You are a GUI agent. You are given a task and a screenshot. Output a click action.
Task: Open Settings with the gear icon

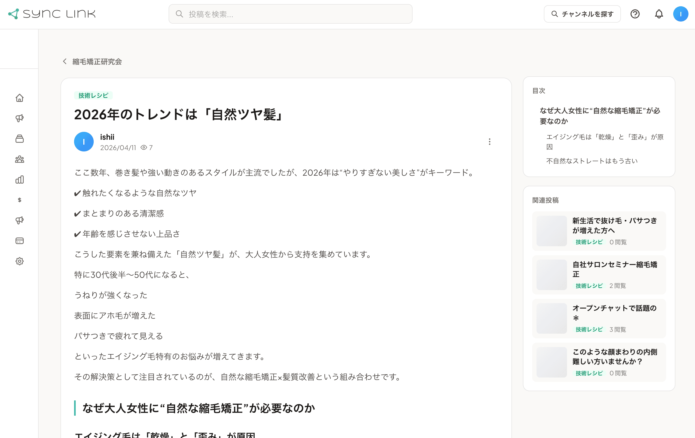(19, 261)
